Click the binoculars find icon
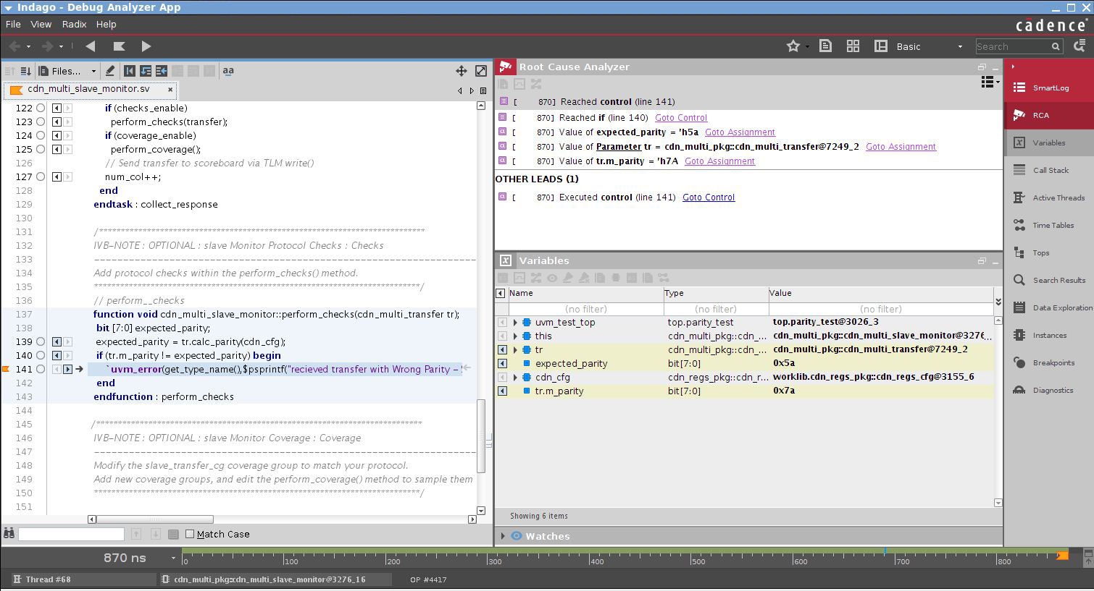 point(9,534)
